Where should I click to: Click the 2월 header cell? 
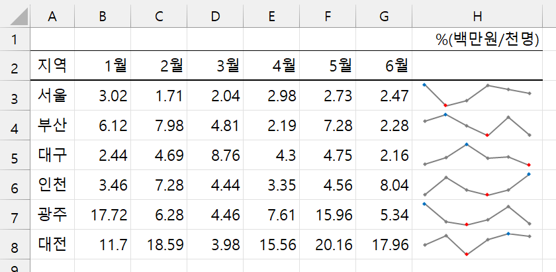point(159,66)
